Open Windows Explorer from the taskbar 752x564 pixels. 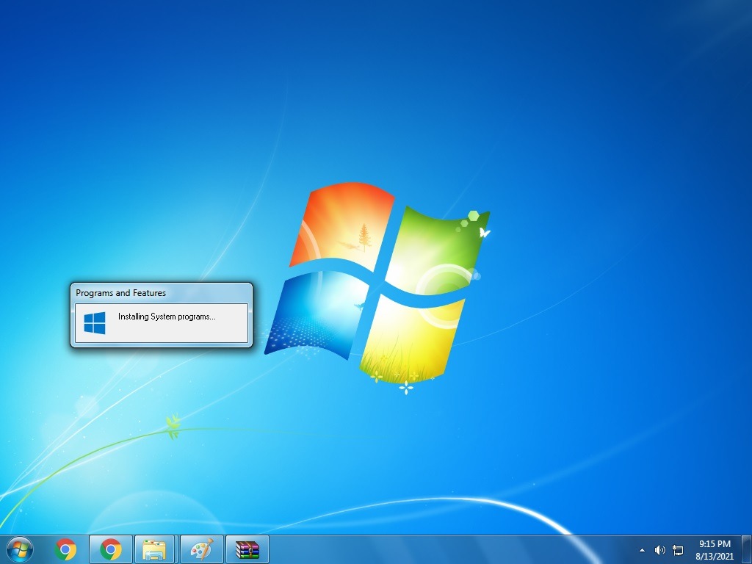156,549
